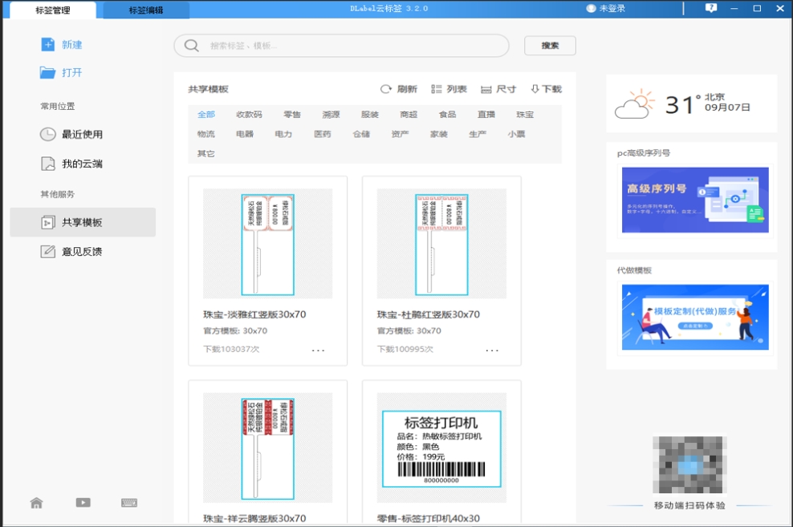Filter templates by 医药
Image resolution: width=793 pixels, height=527 pixels.
[323, 134]
